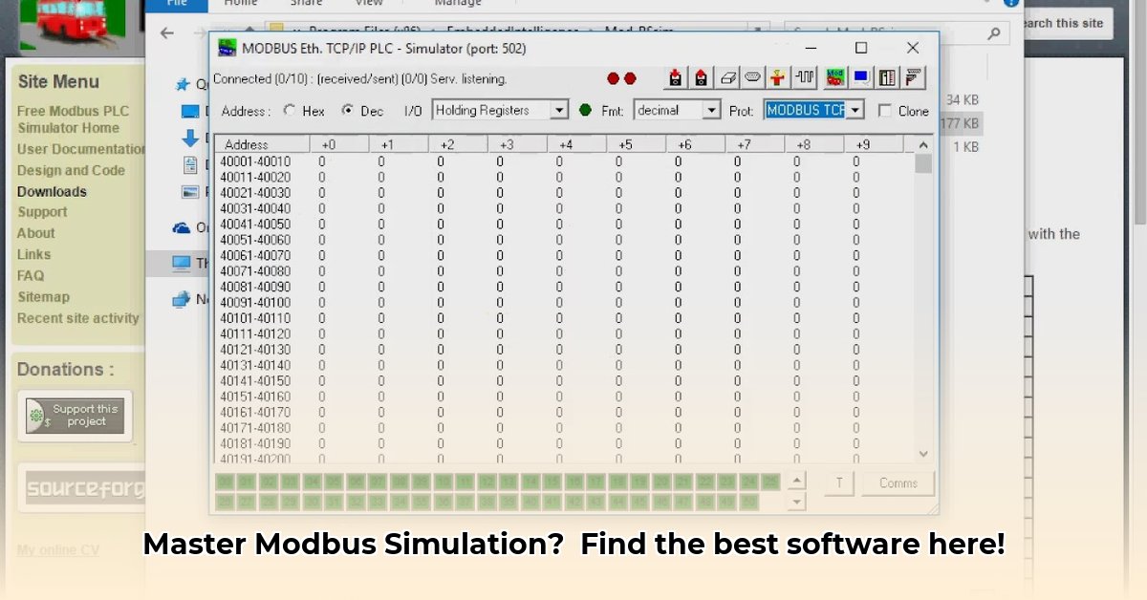Click the square waveform noise icon

click(x=804, y=78)
